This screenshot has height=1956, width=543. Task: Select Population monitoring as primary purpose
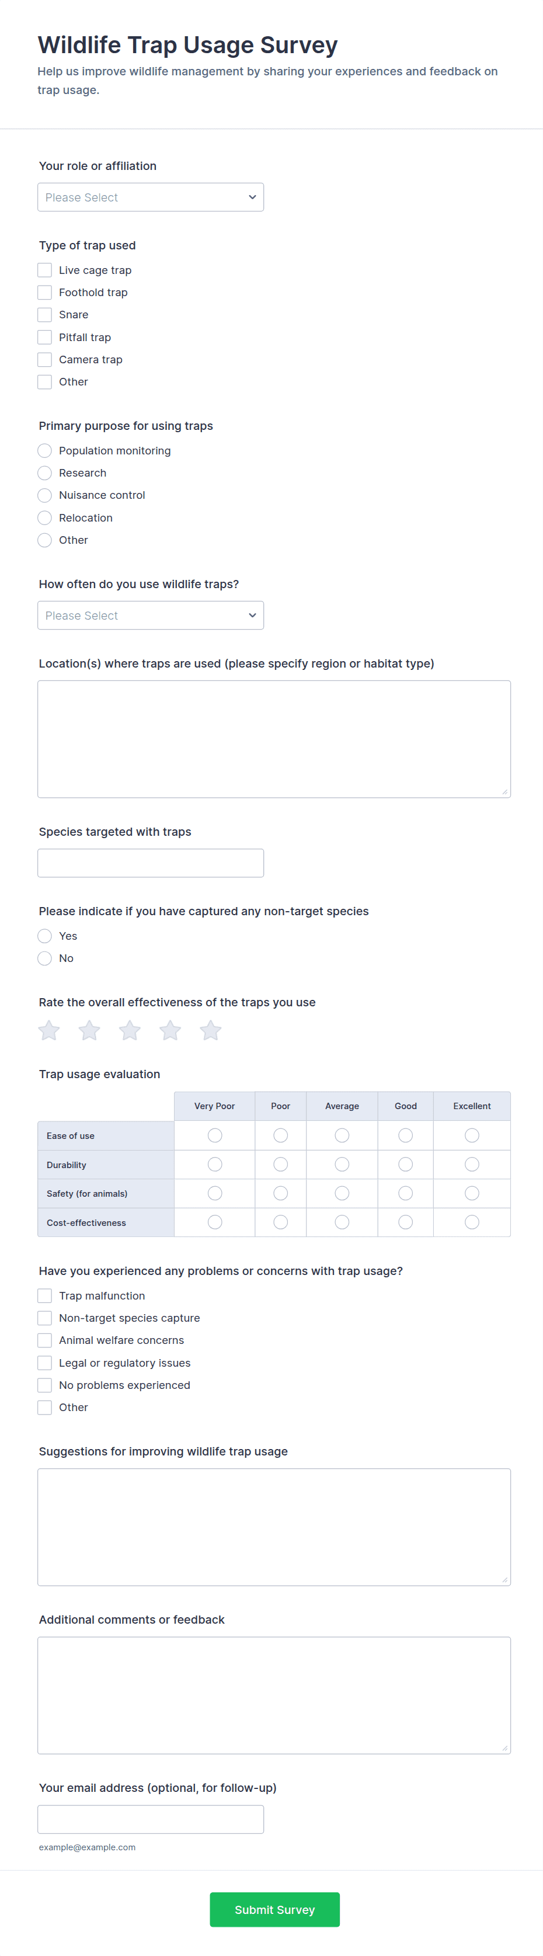point(45,451)
